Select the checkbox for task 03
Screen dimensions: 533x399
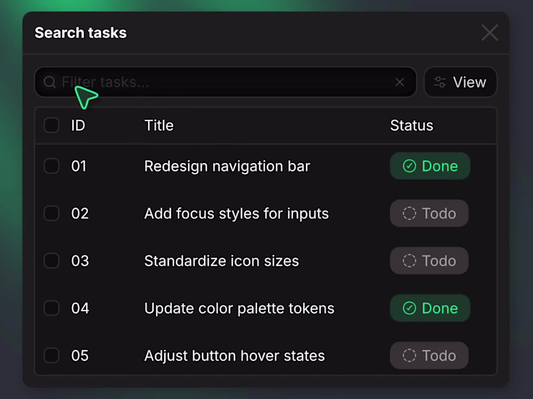tap(51, 261)
